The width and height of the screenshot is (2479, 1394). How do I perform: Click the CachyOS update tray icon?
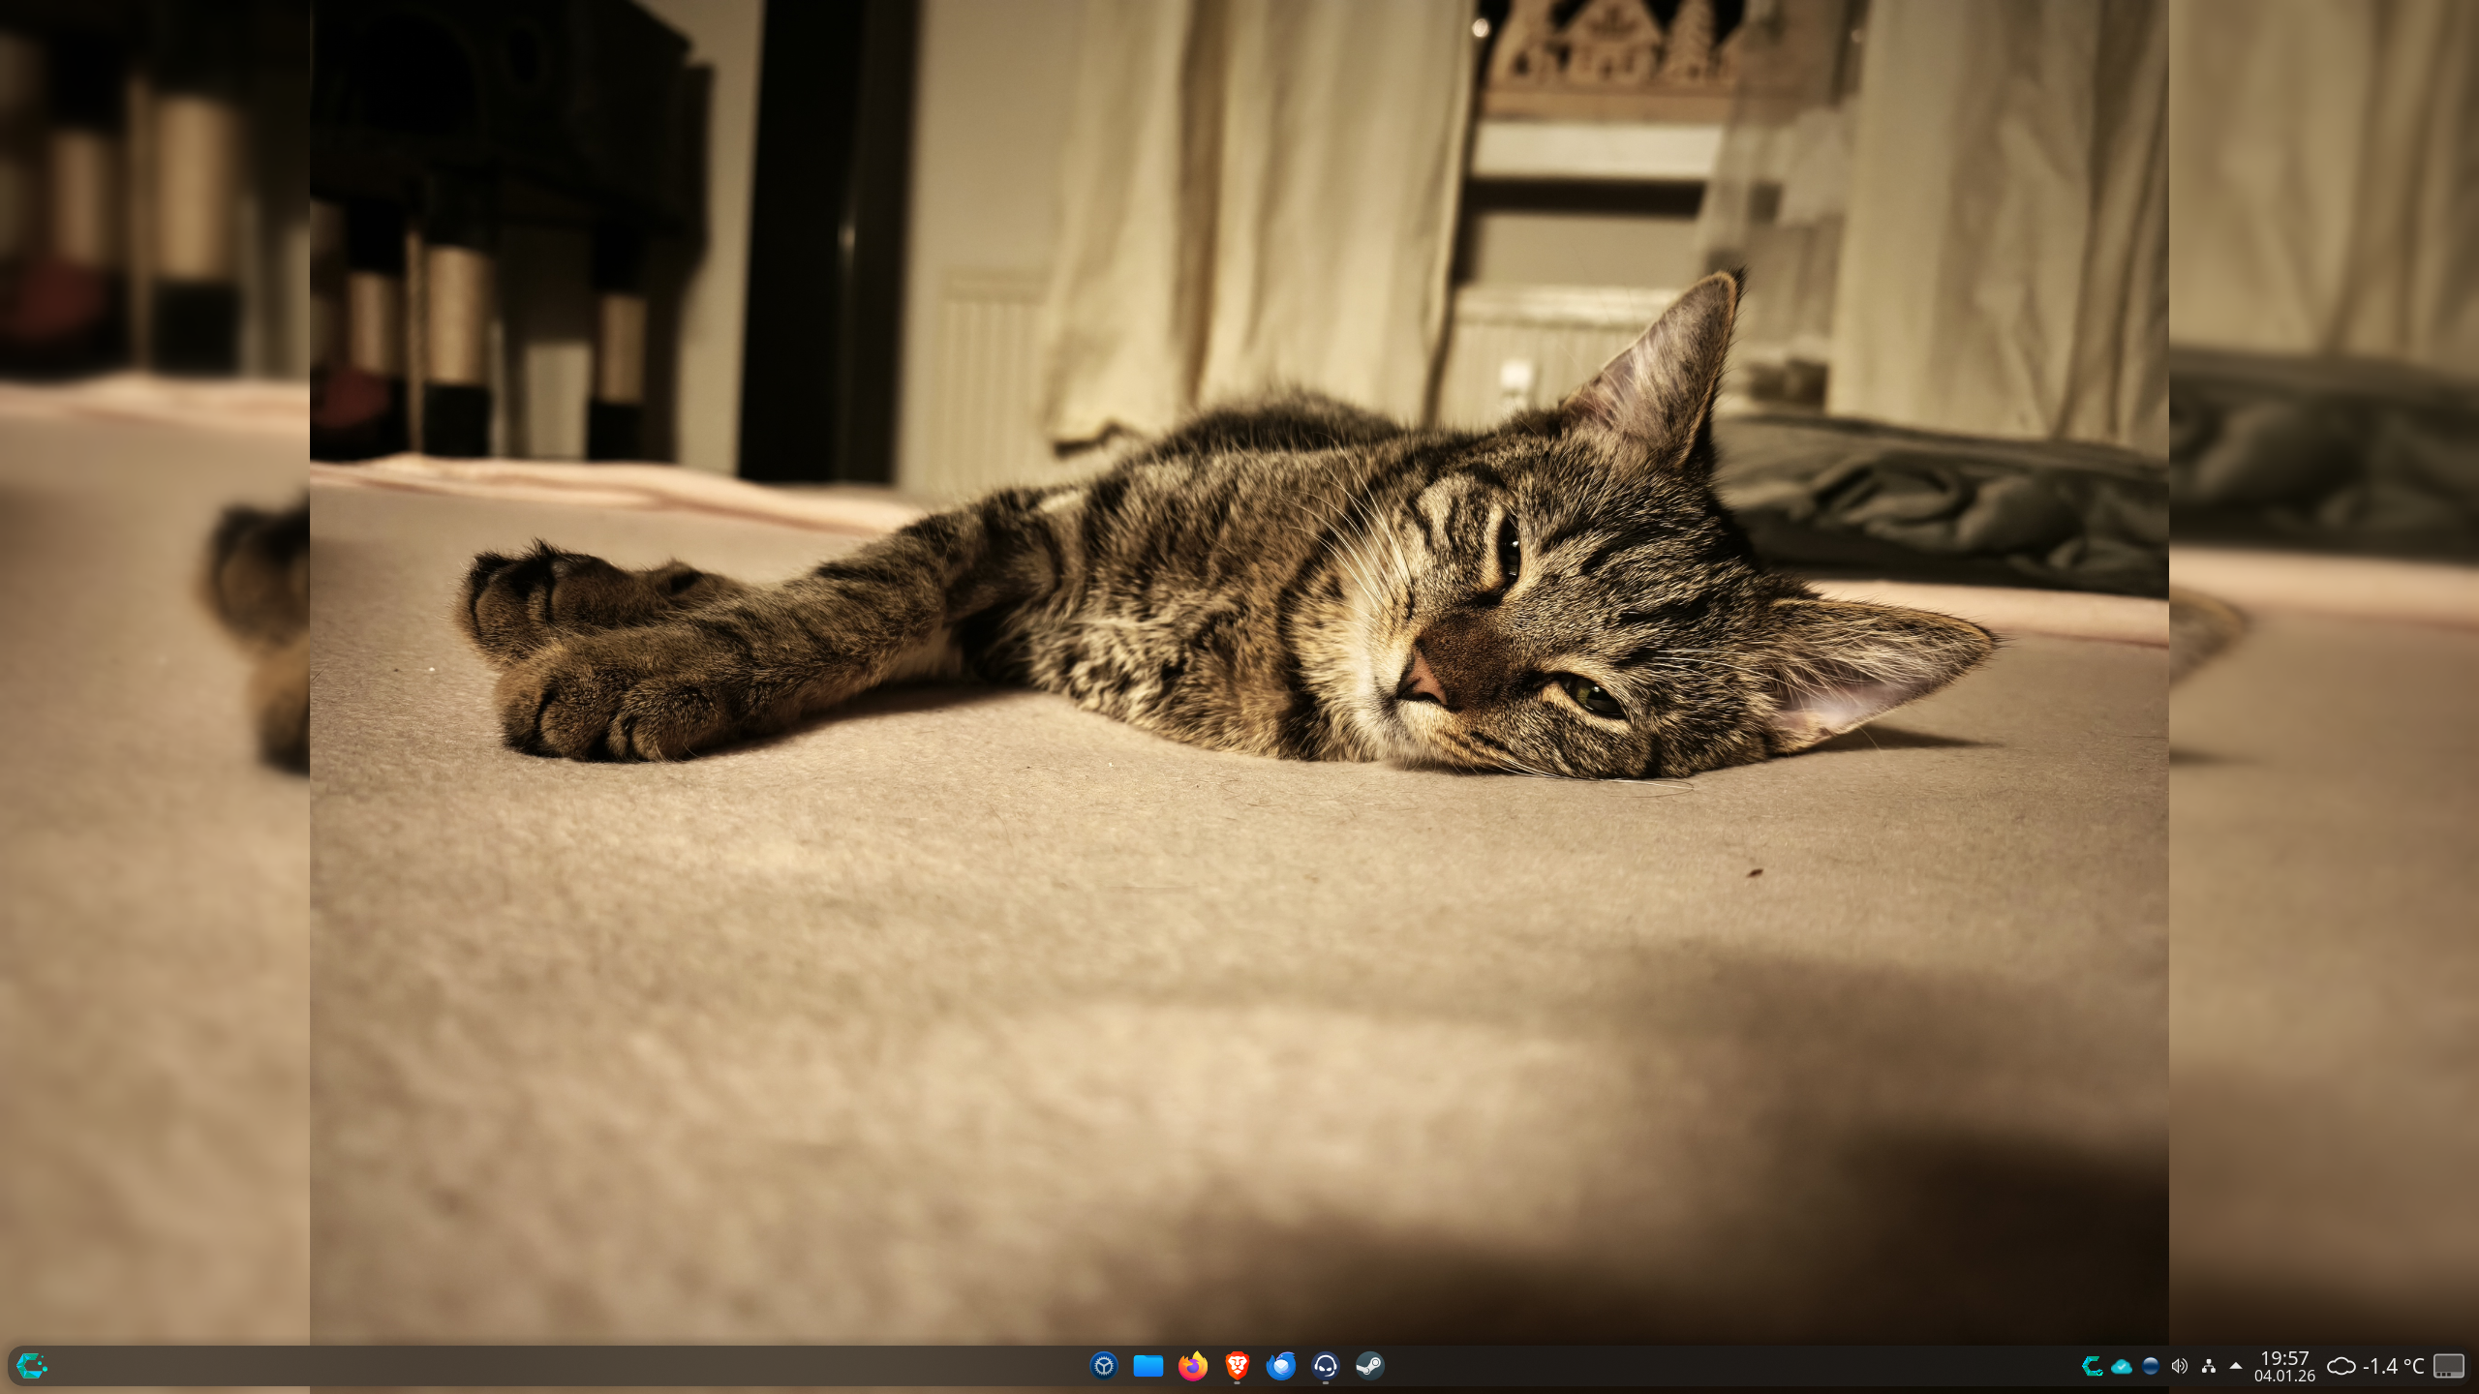tap(2092, 1366)
